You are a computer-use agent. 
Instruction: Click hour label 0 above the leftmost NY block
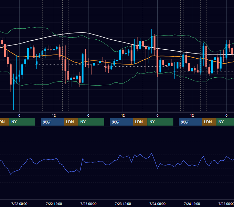point(19,116)
